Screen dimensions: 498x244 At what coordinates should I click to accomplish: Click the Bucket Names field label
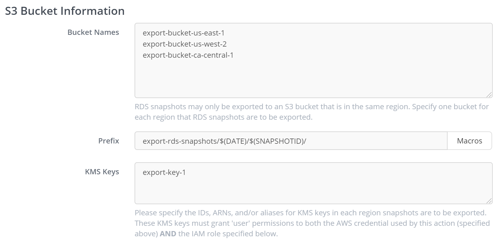click(x=93, y=32)
